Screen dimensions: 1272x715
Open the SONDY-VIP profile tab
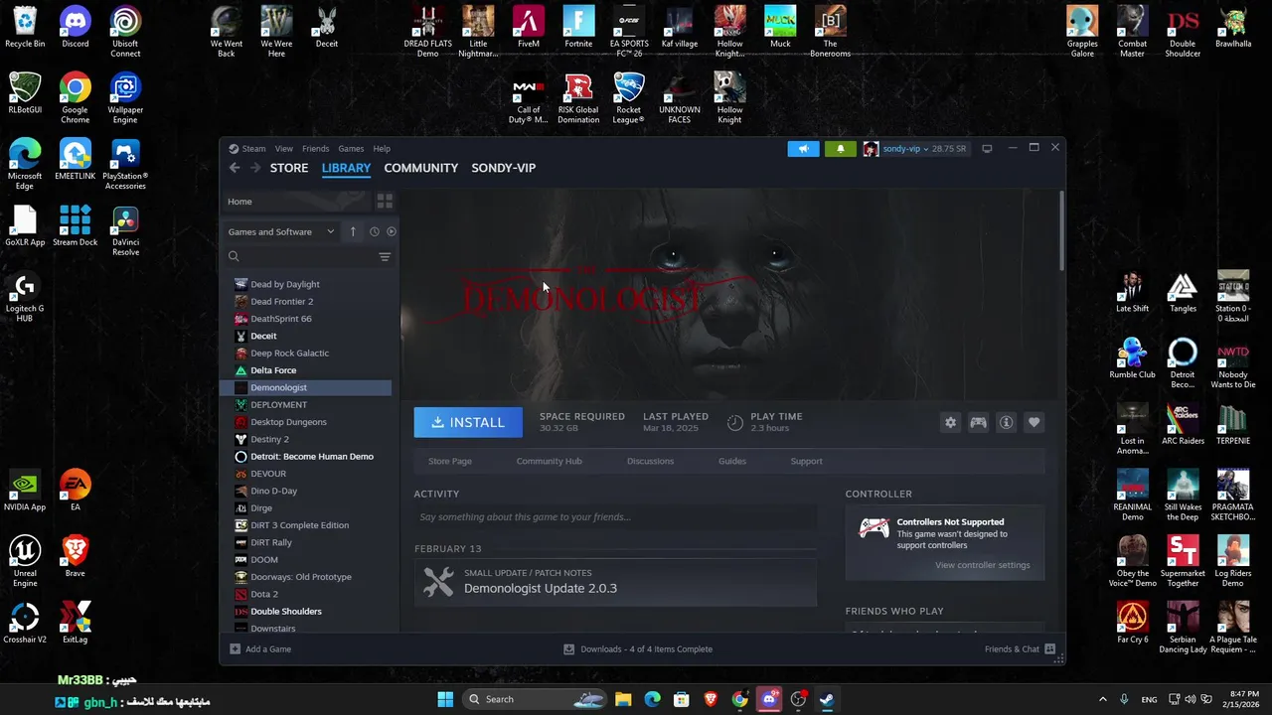[503, 168]
